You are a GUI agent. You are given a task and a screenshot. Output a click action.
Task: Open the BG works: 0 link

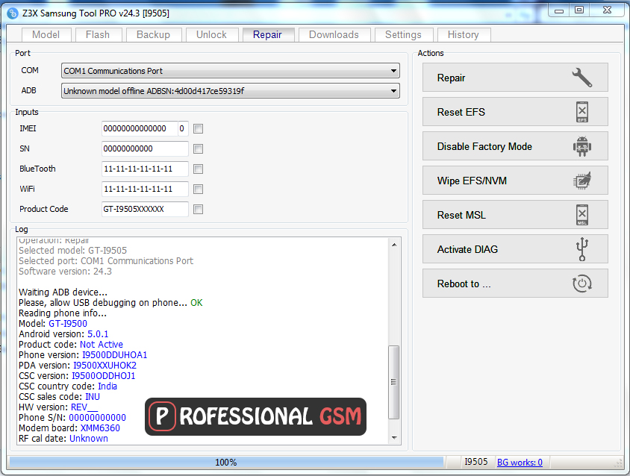click(520, 463)
